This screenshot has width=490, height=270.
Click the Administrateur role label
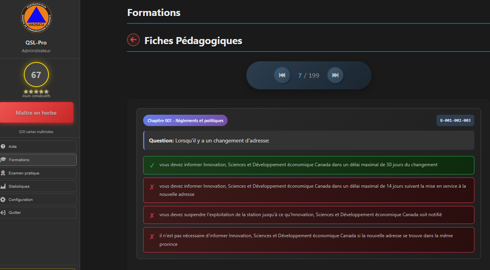coord(36,51)
